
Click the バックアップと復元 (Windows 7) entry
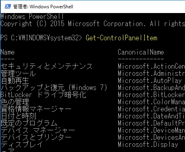pos(54,88)
